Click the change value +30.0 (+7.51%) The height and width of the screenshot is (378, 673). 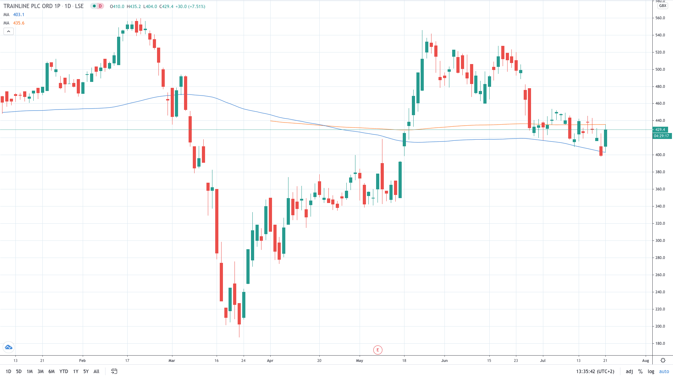point(190,7)
